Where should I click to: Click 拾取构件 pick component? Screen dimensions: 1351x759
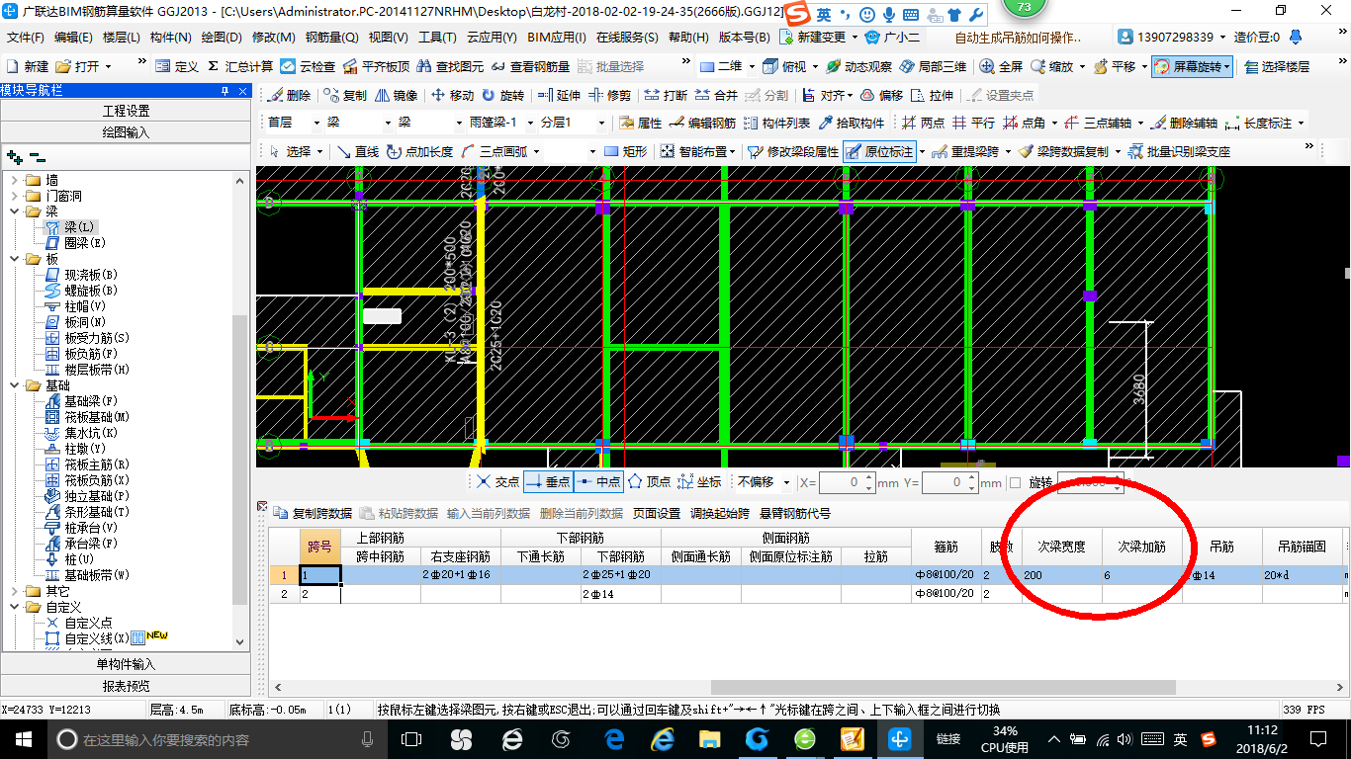pos(851,124)
